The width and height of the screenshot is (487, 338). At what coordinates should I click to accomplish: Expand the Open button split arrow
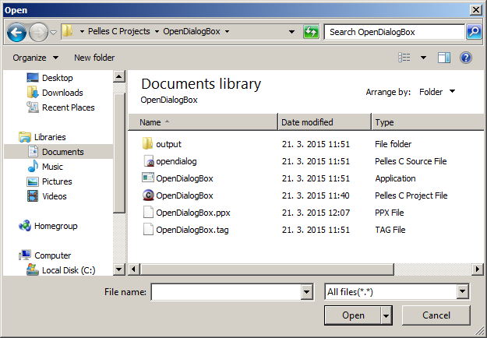point(386,315)
